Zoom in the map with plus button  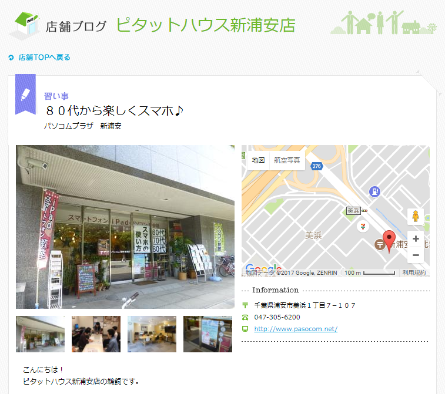[x=416, y=238]
